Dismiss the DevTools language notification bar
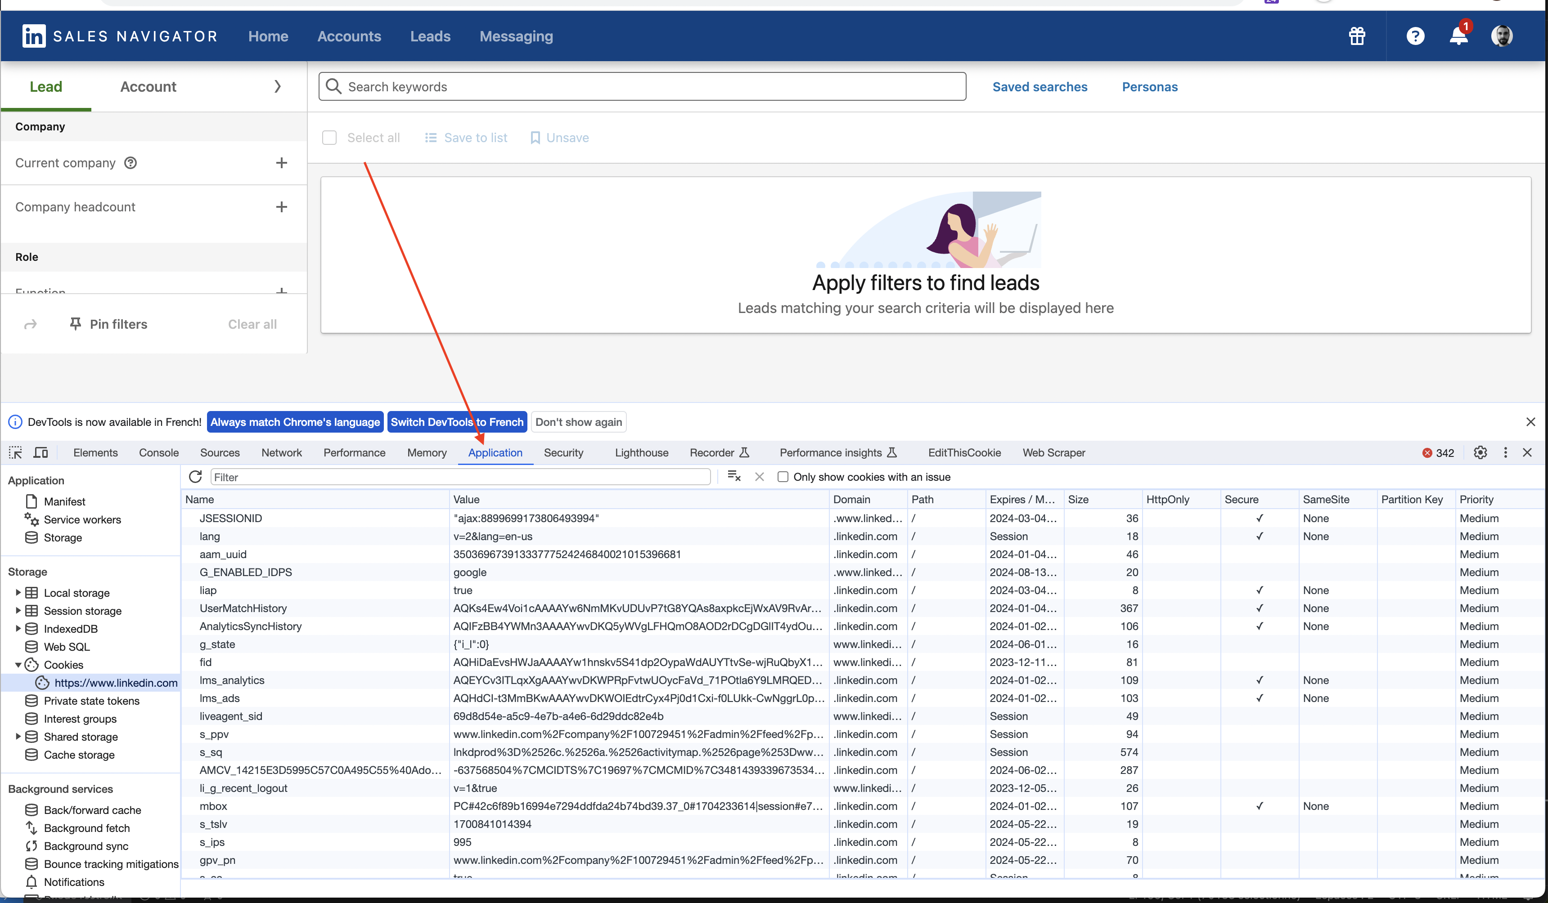Screen dimensions: 1548x903 pos(1530,422)
